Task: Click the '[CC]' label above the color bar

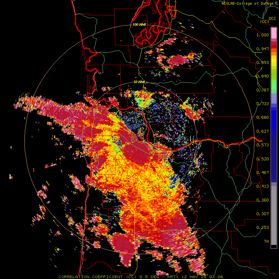Action: (264, 21)
